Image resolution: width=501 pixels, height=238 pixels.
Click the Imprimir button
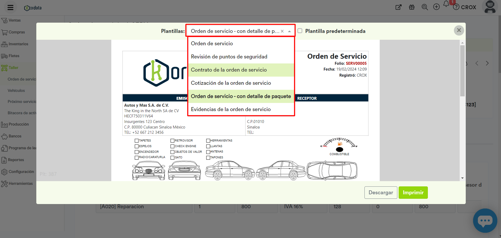(413, 192)
